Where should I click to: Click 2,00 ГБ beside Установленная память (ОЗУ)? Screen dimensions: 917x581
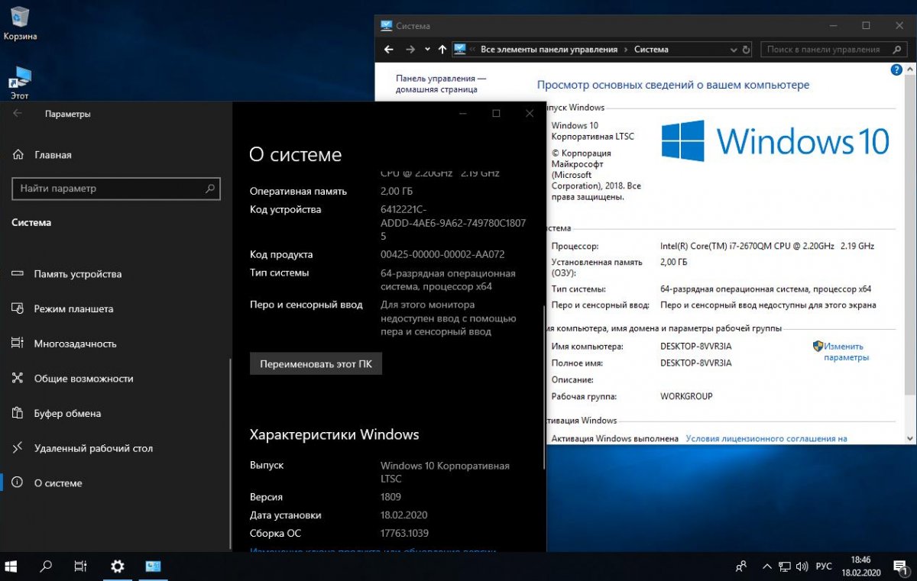(x=674, y=263)
